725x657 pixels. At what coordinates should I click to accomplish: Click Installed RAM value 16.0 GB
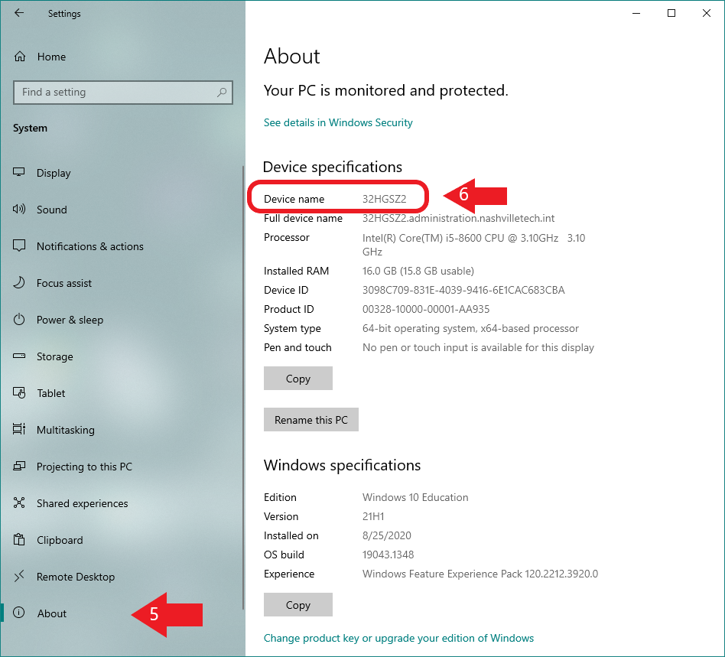point(418,271)
